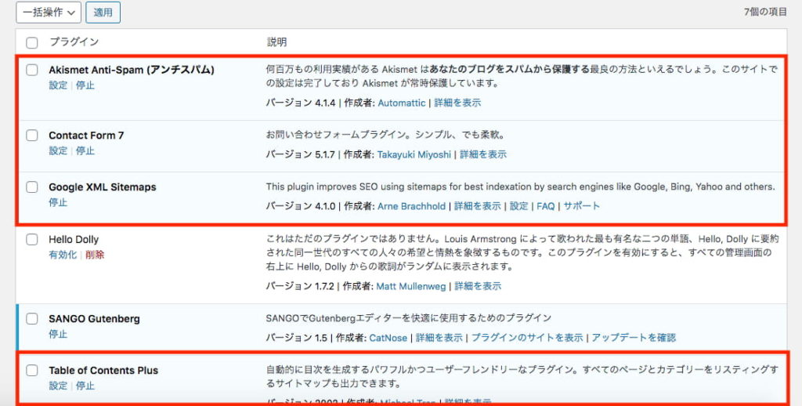Open 設定 link under Contact Form 7
This screenshot has height=406, width=802.
tap(58, 150)
